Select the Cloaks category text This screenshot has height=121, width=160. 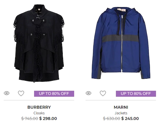(39, 113)
